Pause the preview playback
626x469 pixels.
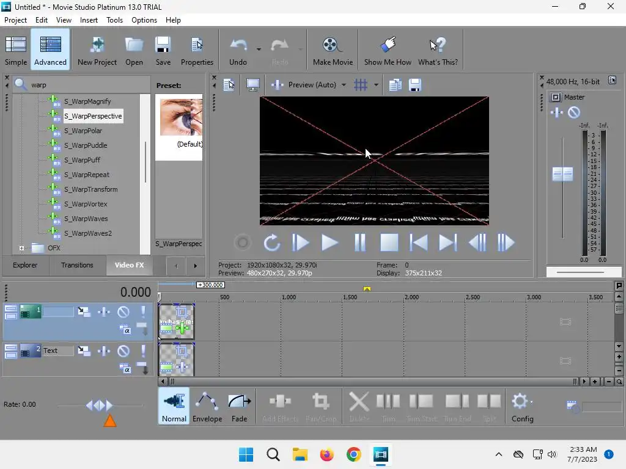[359, 242]
